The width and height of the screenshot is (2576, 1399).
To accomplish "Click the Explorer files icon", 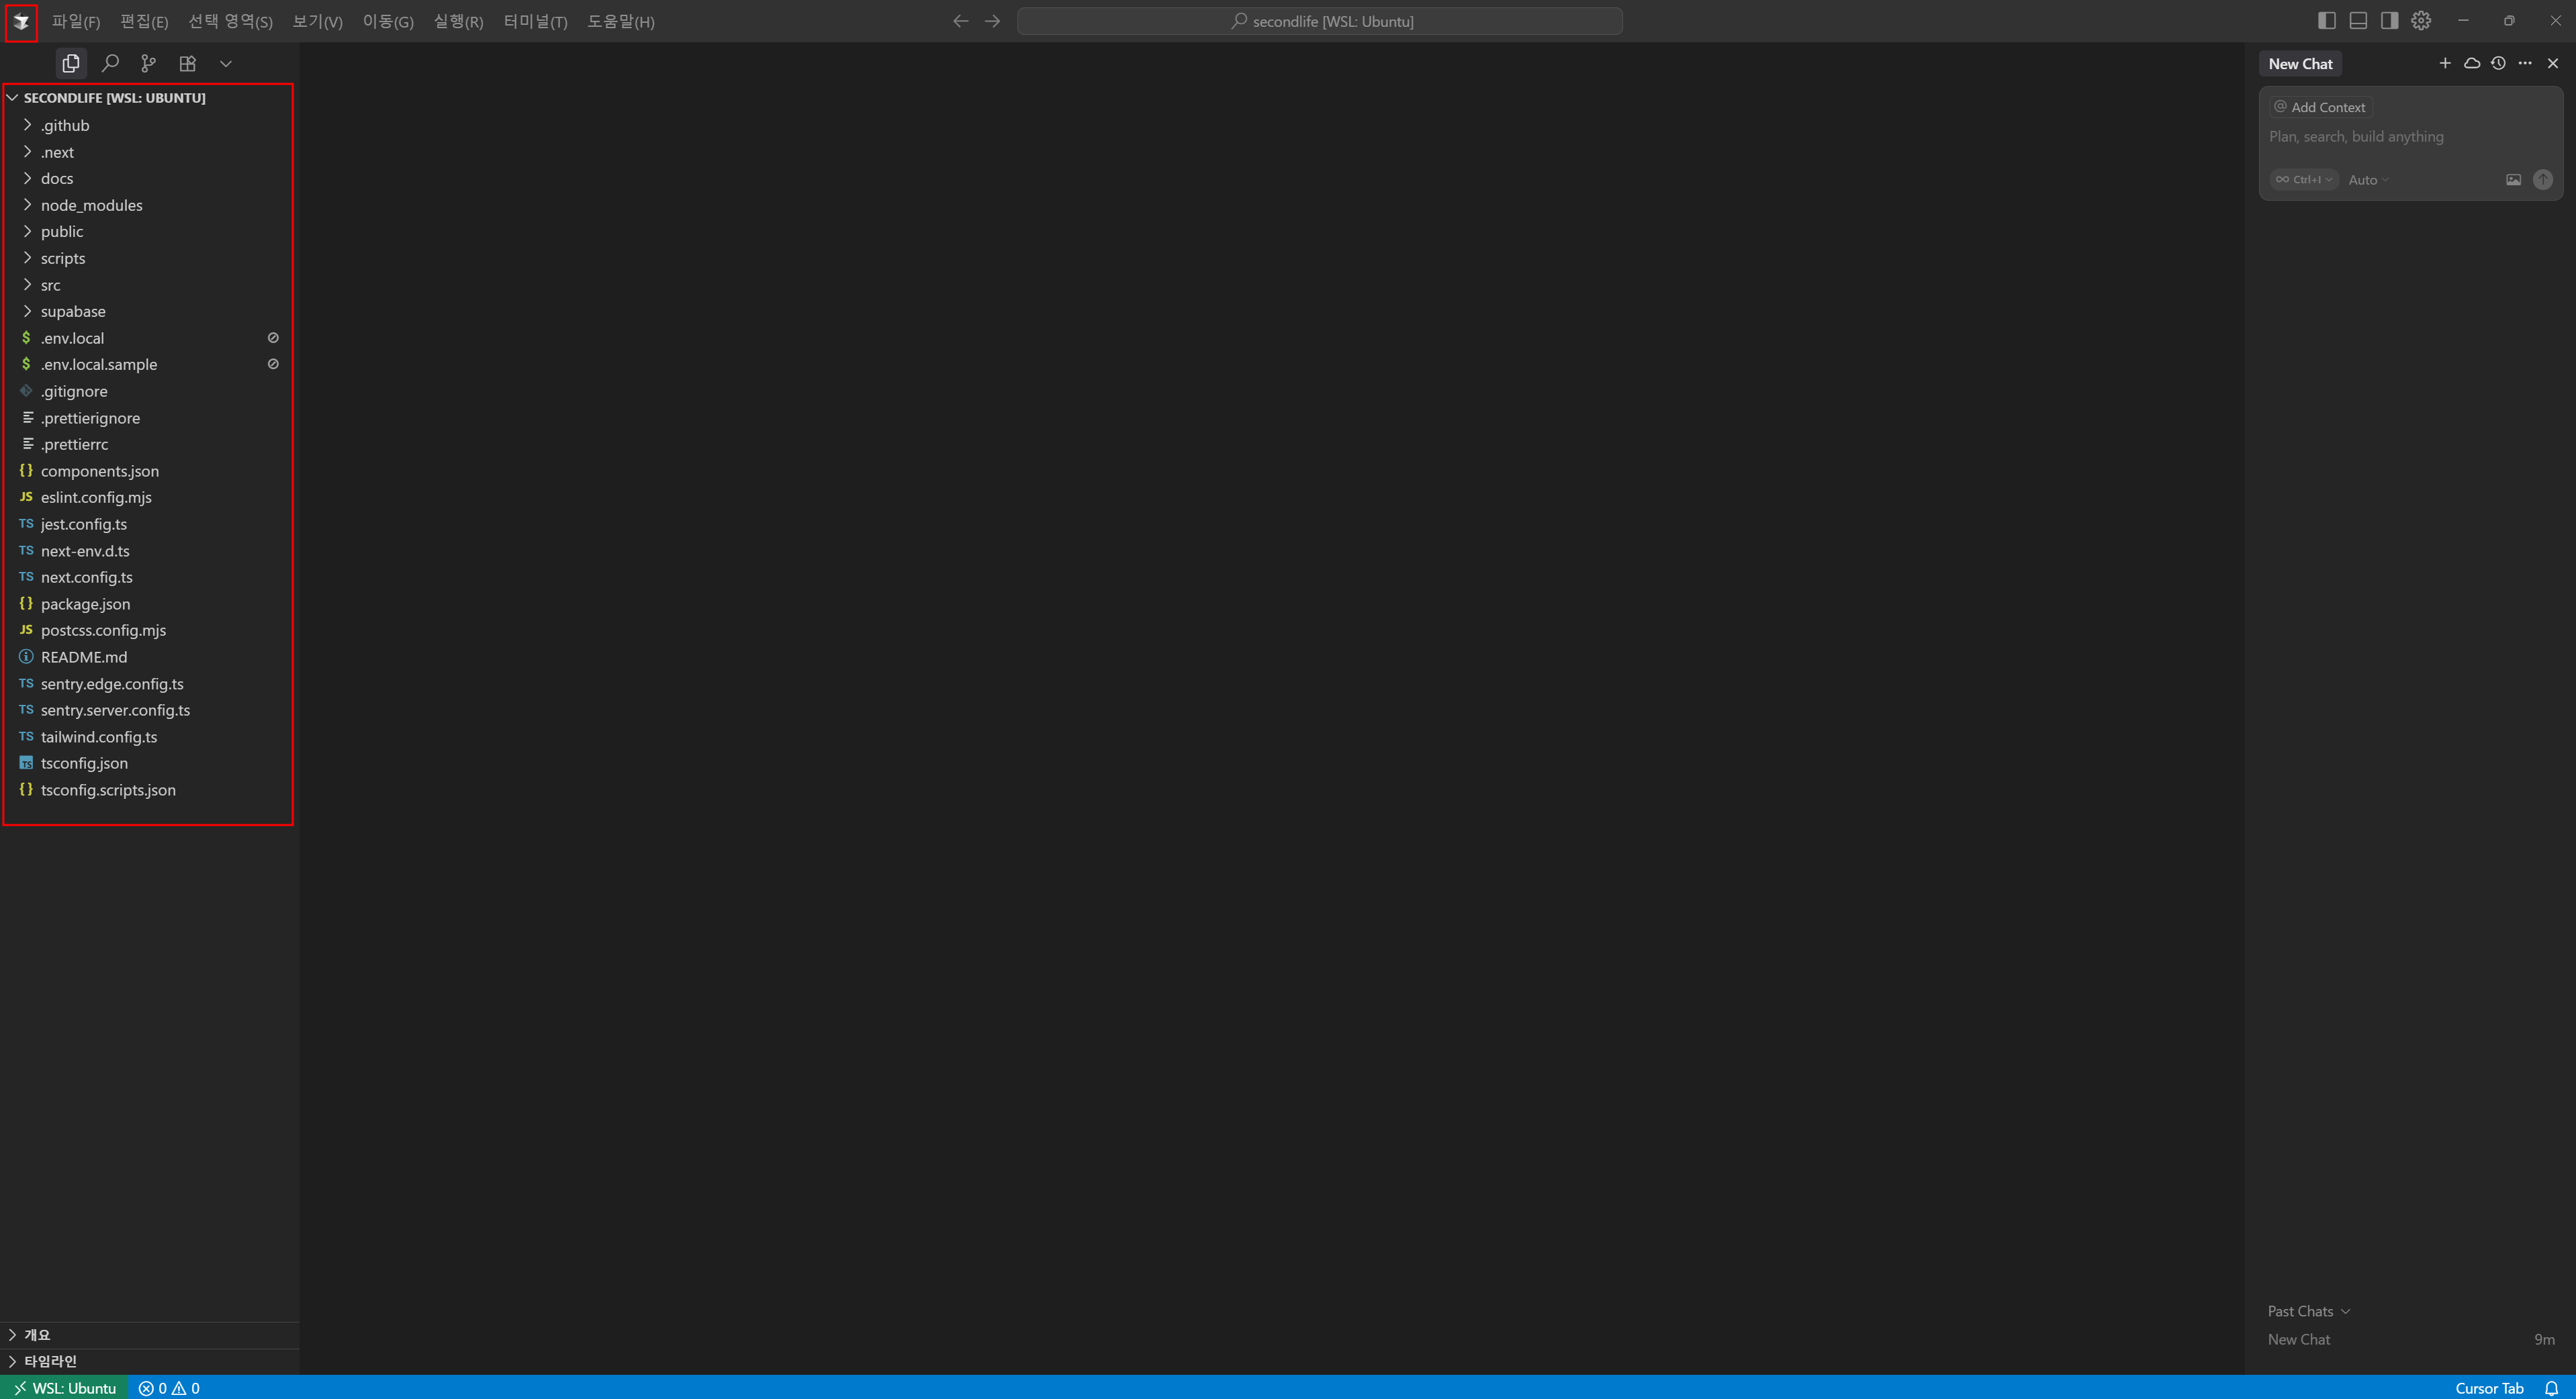I will (70, 63).
